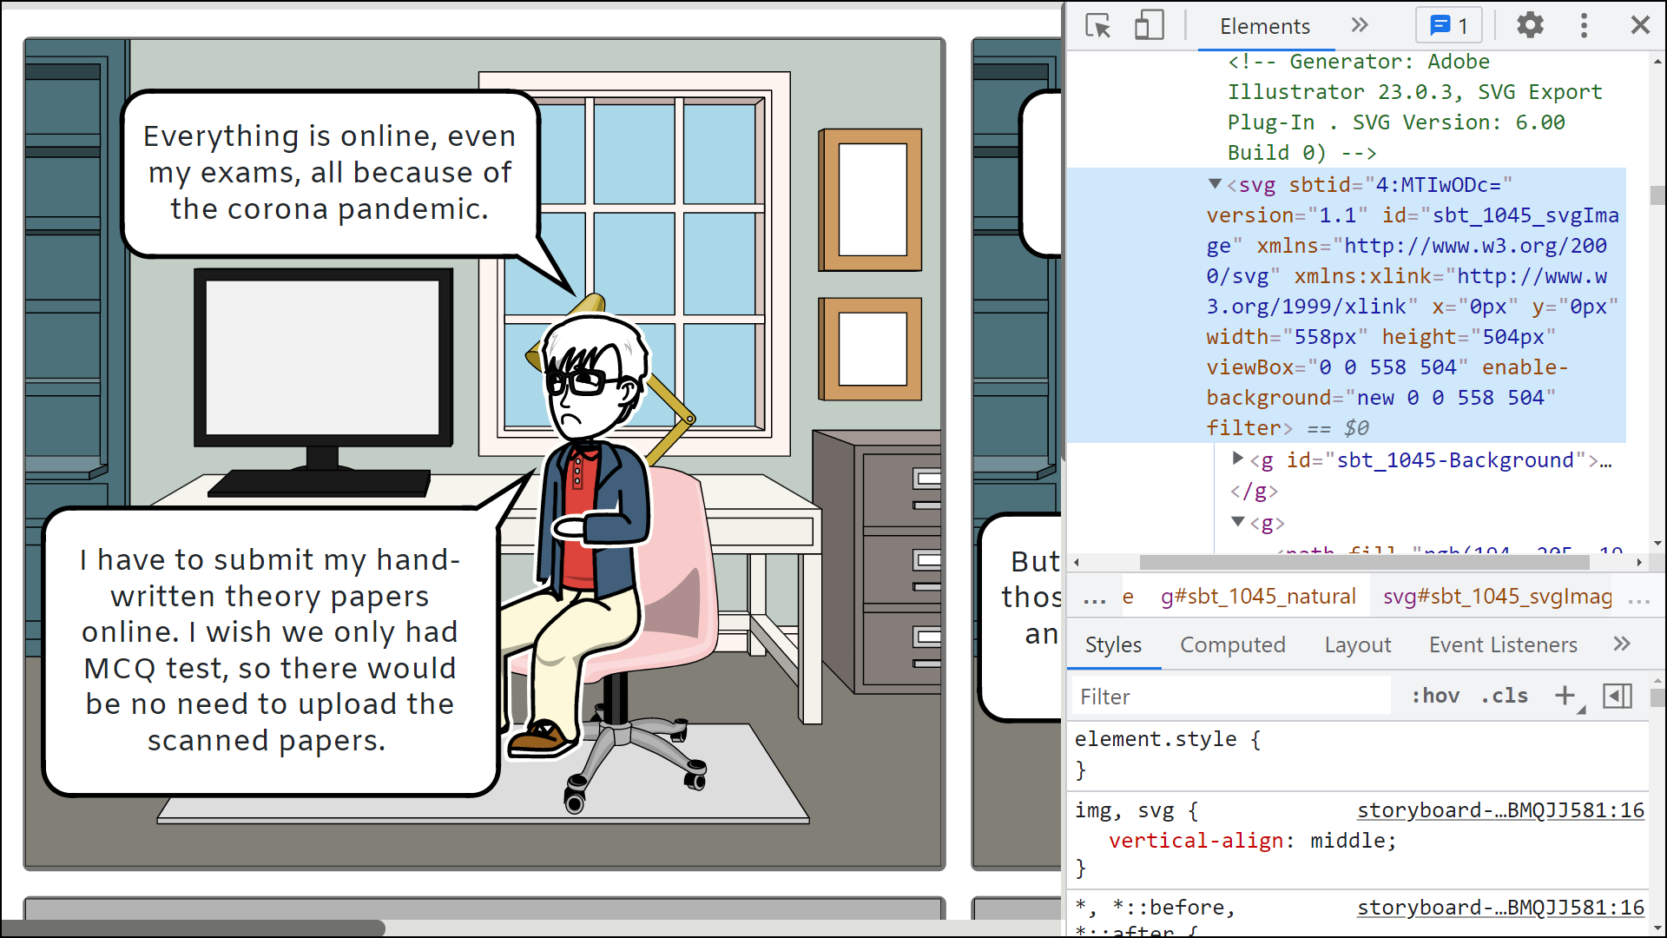Viewport: 1667px width, 938px height.
Task: Click the Elements tree horizontal scrollbar
Action: tap(1363, 563)
